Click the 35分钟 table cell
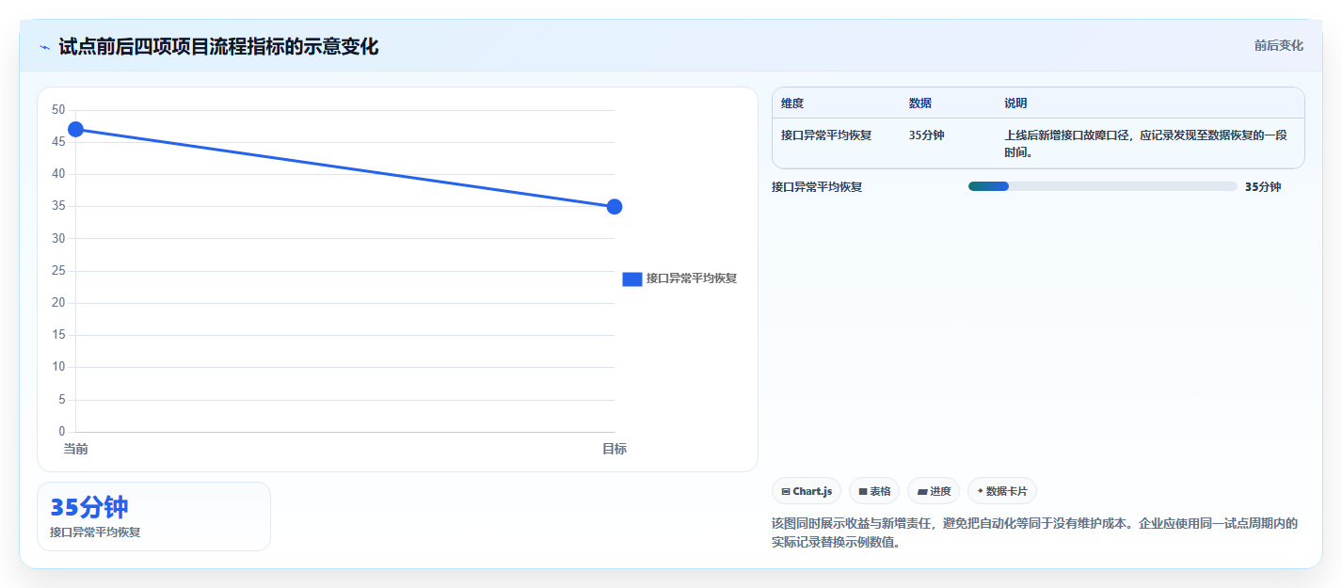Screen dimensions: 1342x588 tap(927, 135)
